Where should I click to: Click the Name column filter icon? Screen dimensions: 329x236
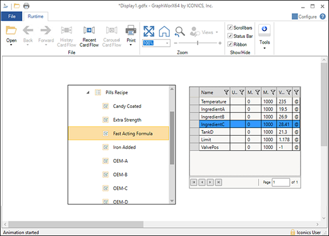(x=226, y=92)
